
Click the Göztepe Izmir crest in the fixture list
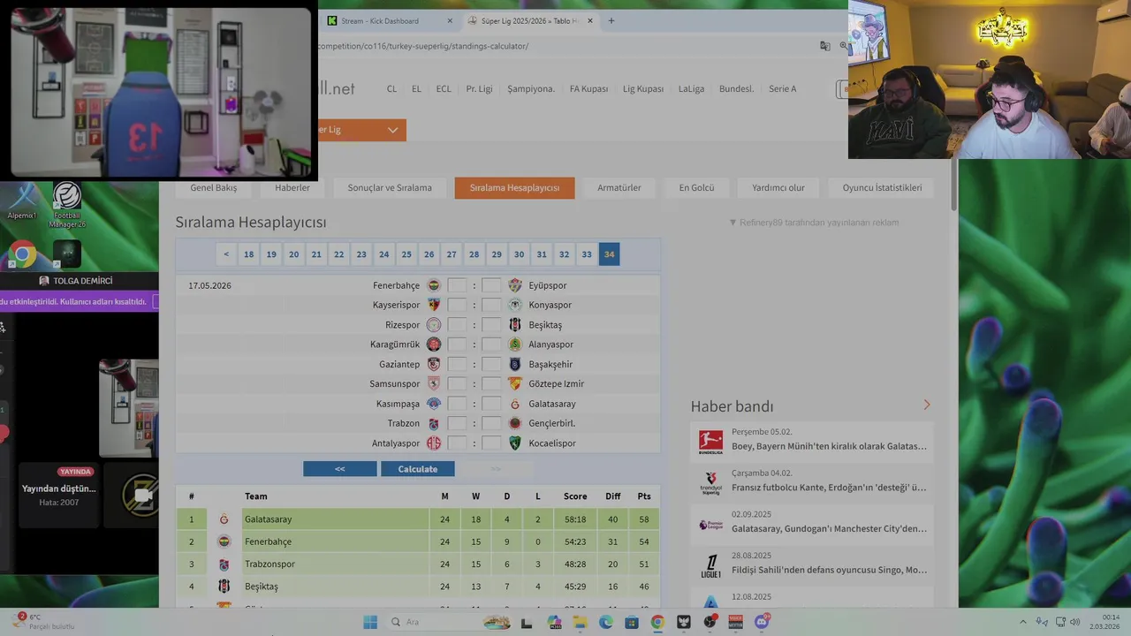(x=515, y=383)
